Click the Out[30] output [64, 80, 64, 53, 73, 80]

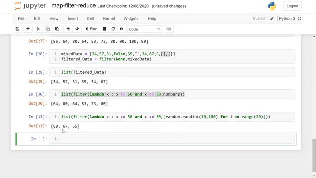[x=79, y=104]
